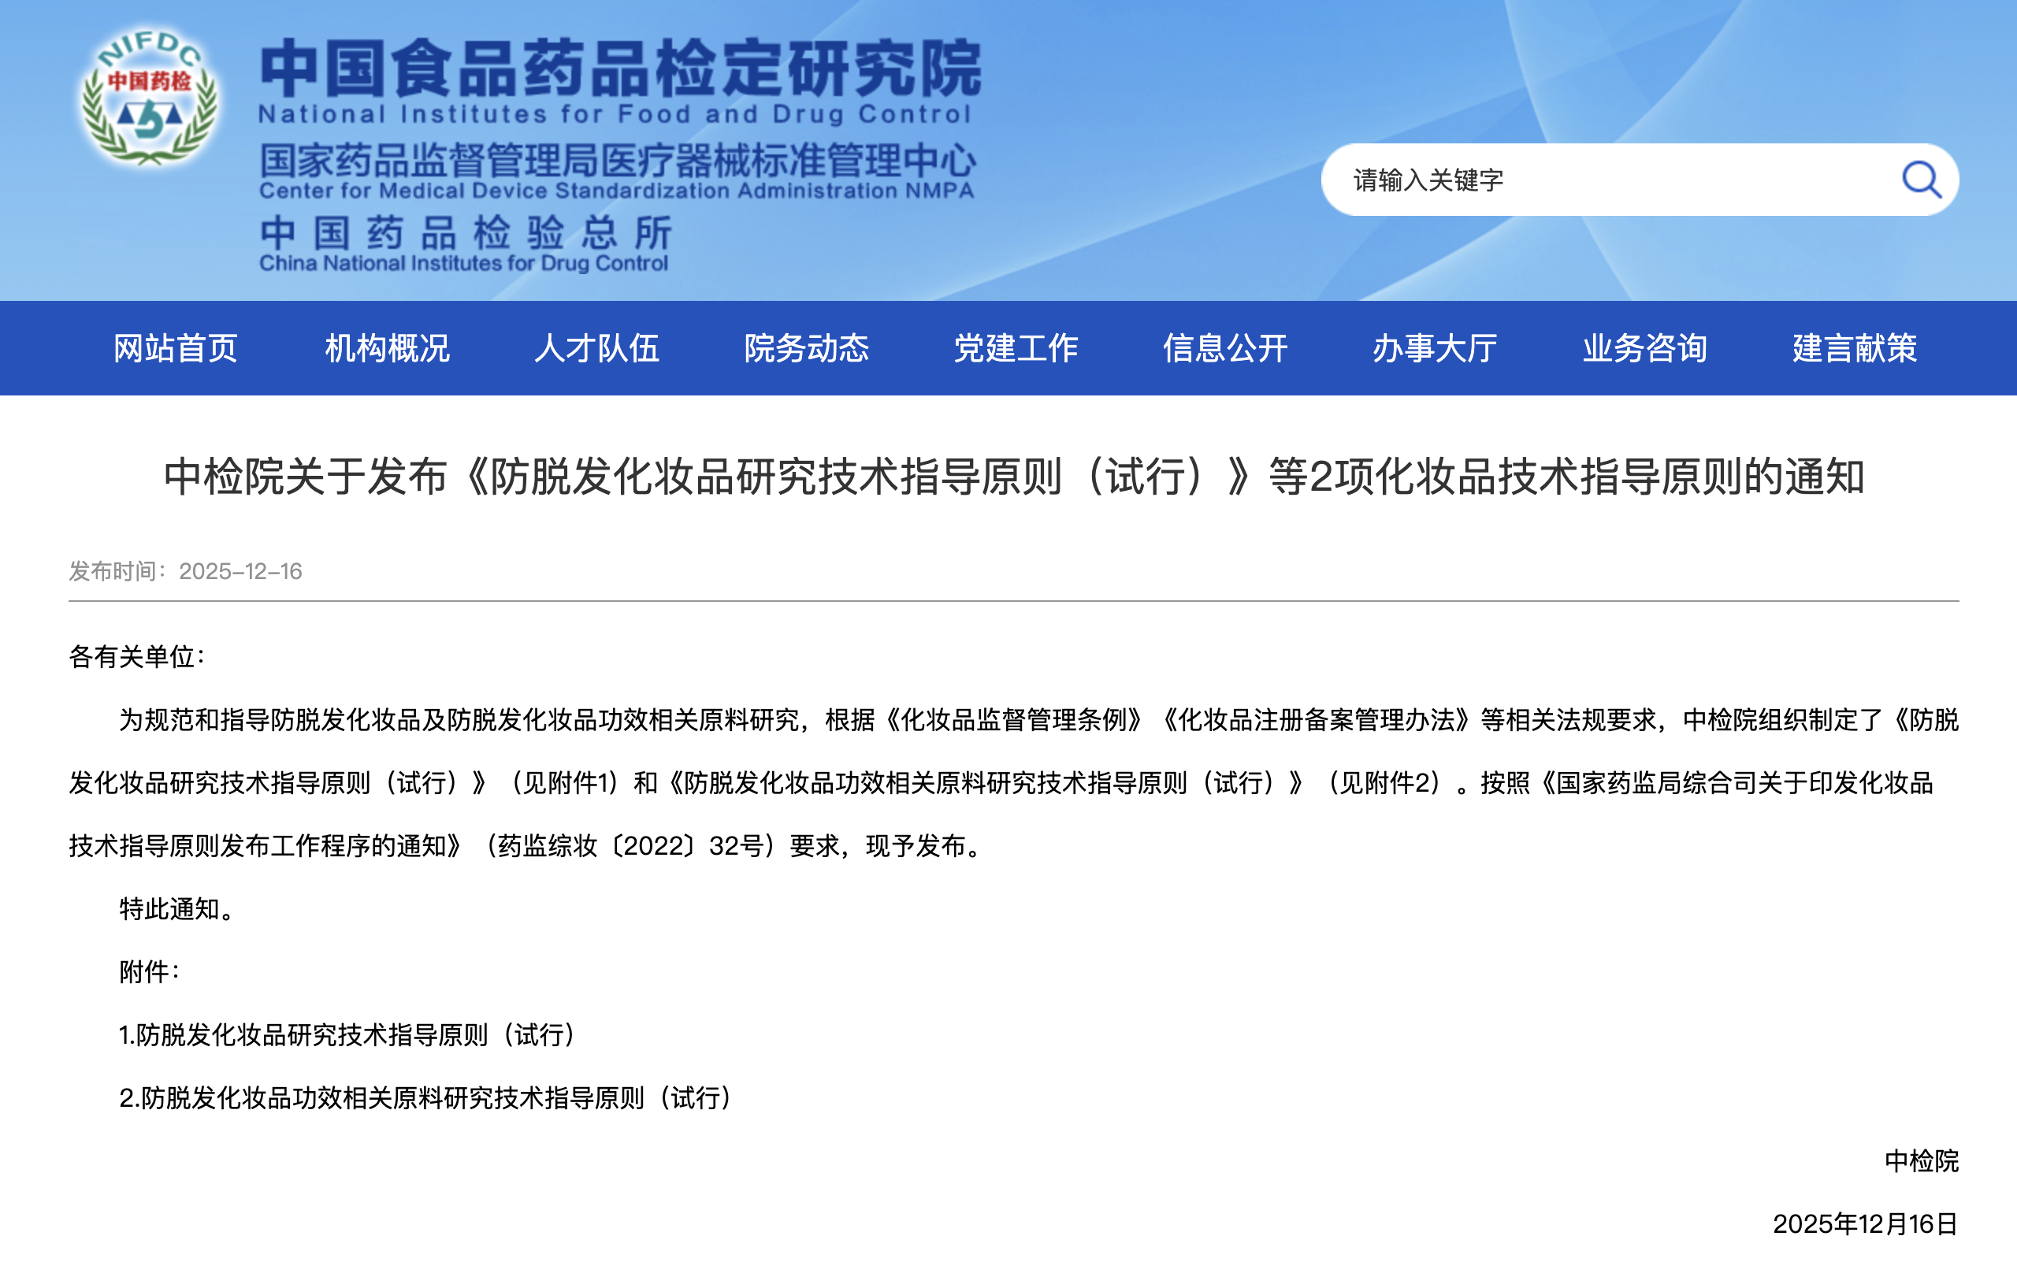Open the 办事大厅 navigation item
This screenshot has height=1262, width=2017.
[1435, 348]
